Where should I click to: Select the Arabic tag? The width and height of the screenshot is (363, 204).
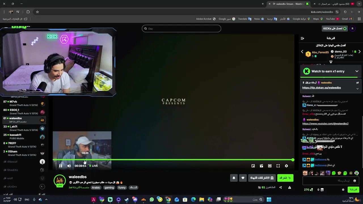tap(96, 188)
